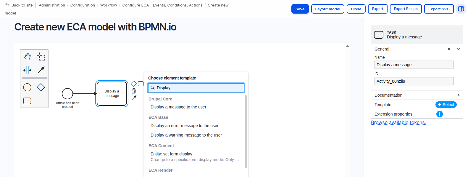Choose 'Display a message to the user' template
The image size is (468, 177).
tap(178, 107)
